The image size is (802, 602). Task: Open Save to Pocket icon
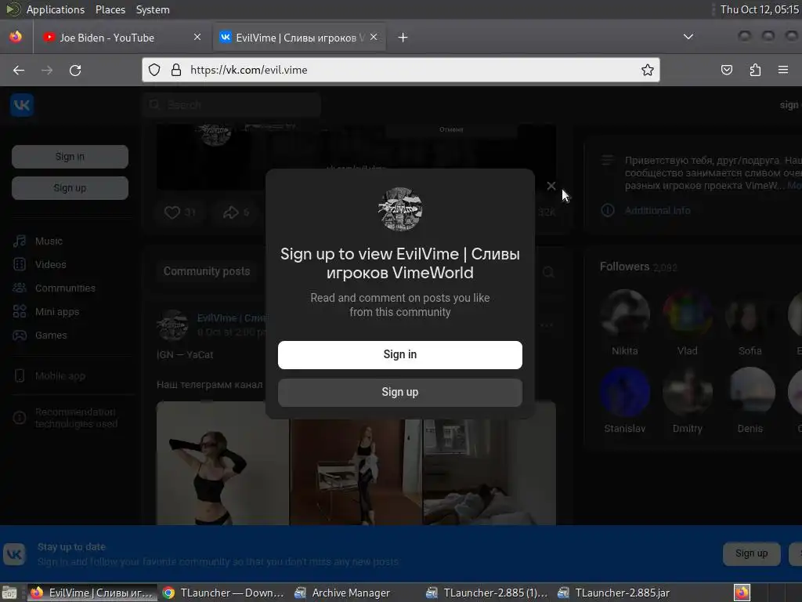point(727,70)
